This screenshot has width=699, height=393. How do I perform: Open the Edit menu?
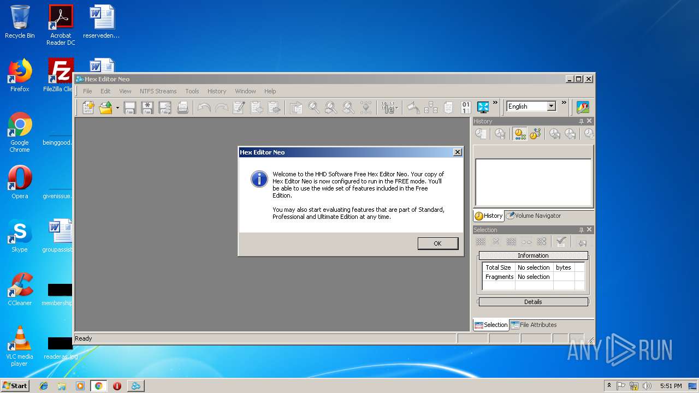point(105,91)
